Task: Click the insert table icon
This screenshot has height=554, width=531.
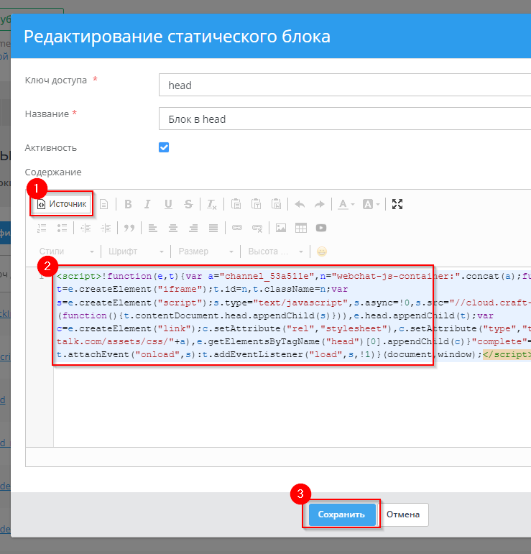Action: pyautogui.click(x=301, y=228)
